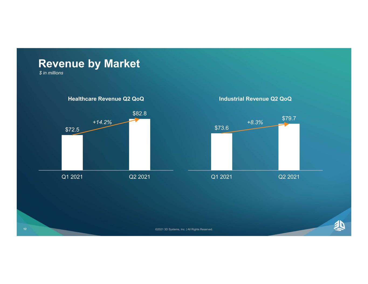This screenshot has height=284, width=368.
Task: Select the $72.5 data label
Action: pos(72,129)
